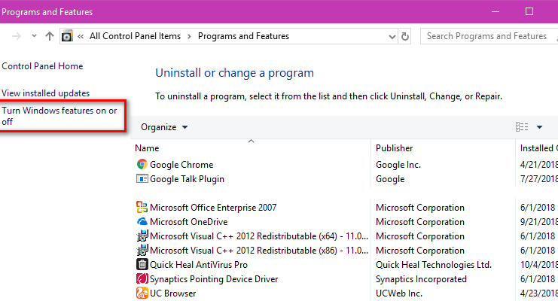
Task: Click the Google Talk Plugin icon
Action: click(142, 178)
